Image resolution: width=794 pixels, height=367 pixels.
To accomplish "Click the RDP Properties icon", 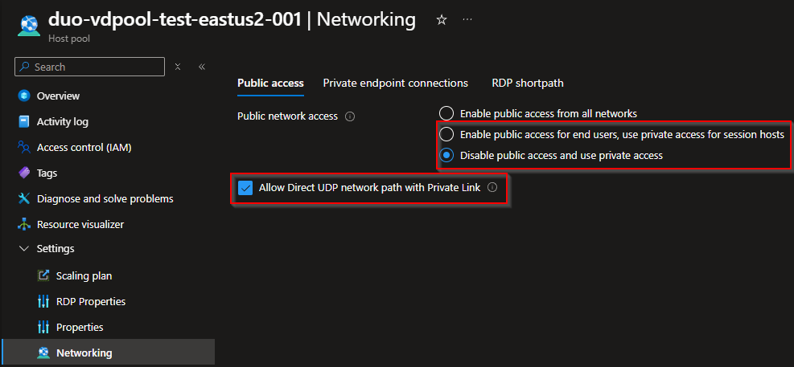I will click(43, 301).
